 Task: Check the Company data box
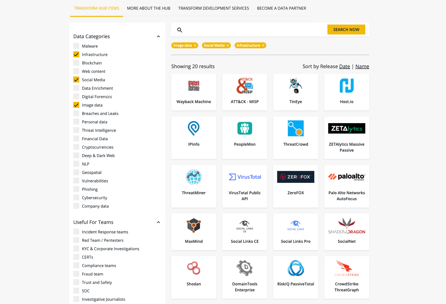[x=76, y=206]
